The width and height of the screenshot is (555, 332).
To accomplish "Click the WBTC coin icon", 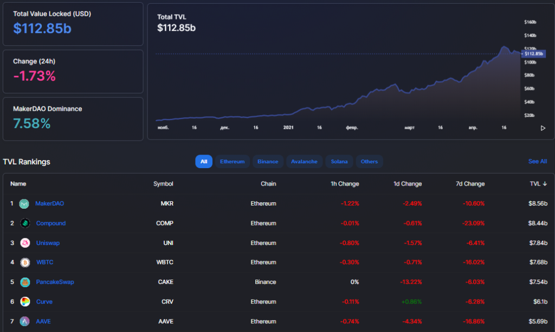I will click(24, 262).
